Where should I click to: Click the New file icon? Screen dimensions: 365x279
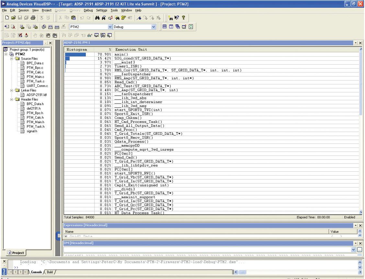click(x=7, y=18)
